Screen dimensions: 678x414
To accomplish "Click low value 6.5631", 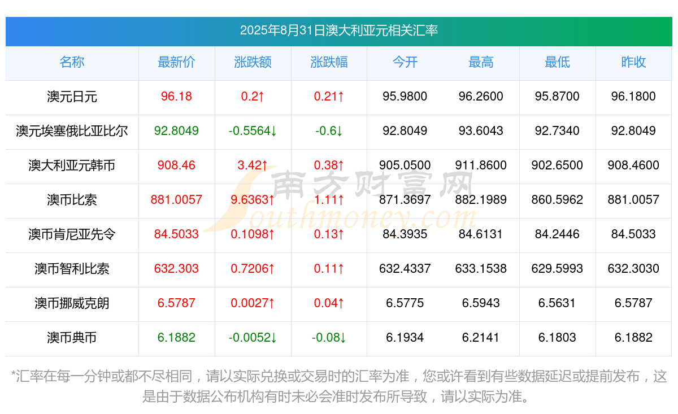I will [x=557, y=303].
